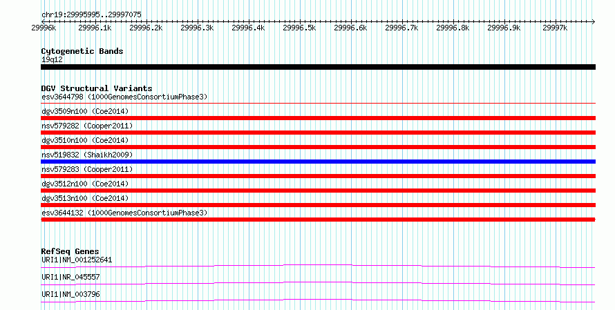The image size is (615, 310).
Task: Select the Cytogenetic Bands track title
Action: [x=82, y=51]
